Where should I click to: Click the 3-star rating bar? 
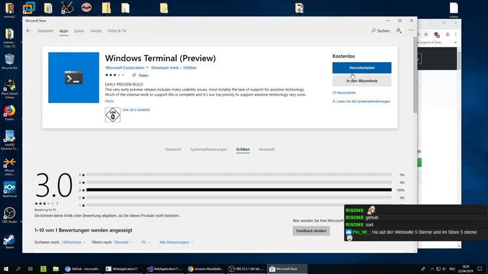click(x=239, y=190)
